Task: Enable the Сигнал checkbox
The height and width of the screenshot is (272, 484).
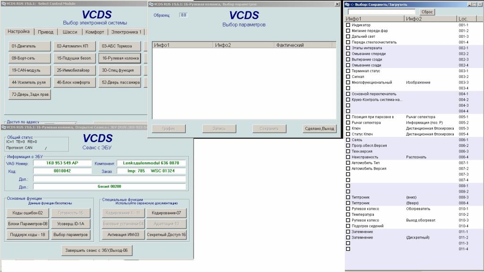Action: tap(348, 77)
